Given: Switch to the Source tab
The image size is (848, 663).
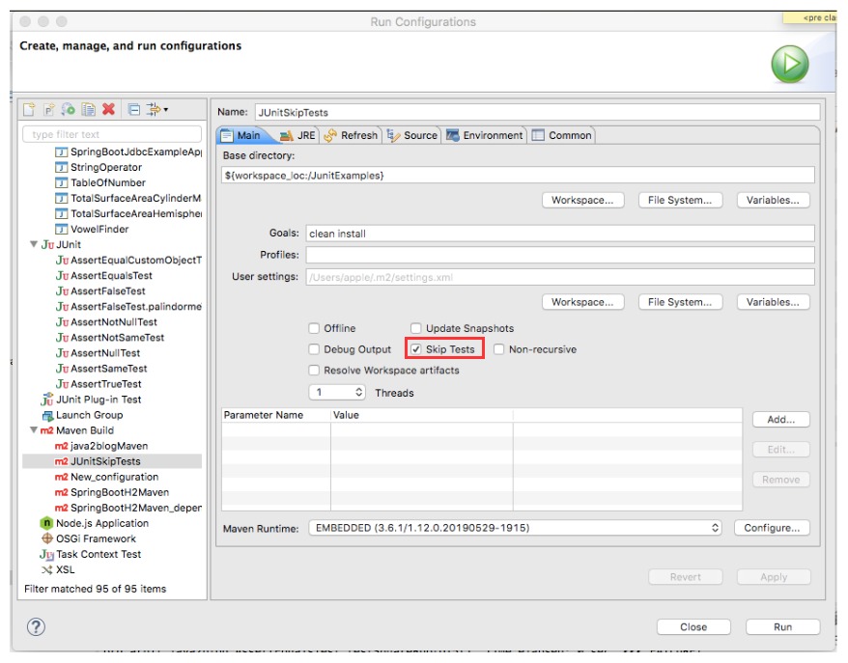Looking at the screenshot, I should point(412,135).
